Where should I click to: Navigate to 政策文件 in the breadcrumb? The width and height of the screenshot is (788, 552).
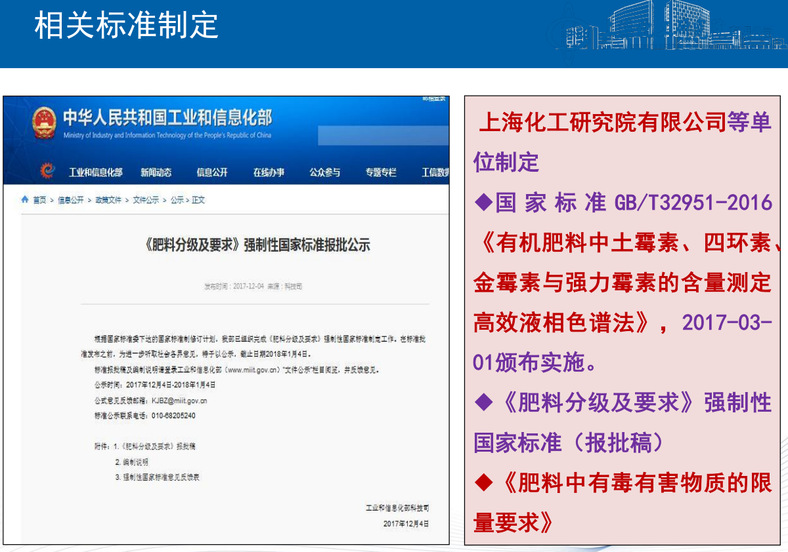[x=108, y=200]
